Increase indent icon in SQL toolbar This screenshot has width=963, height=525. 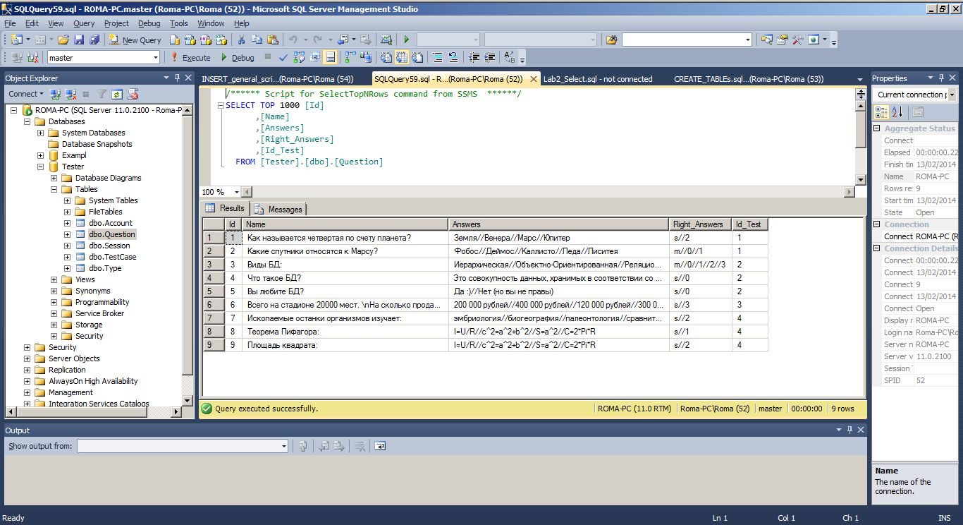(x=489, y=57)
